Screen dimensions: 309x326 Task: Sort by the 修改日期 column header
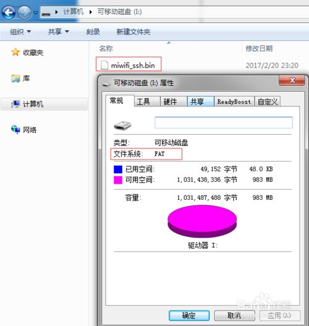tap(259, 49)
